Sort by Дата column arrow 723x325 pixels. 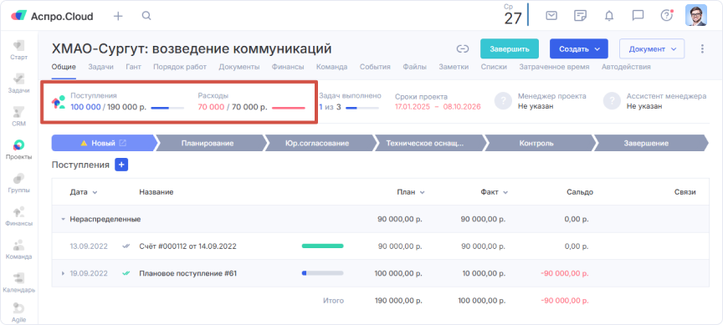tap(95, 192)
